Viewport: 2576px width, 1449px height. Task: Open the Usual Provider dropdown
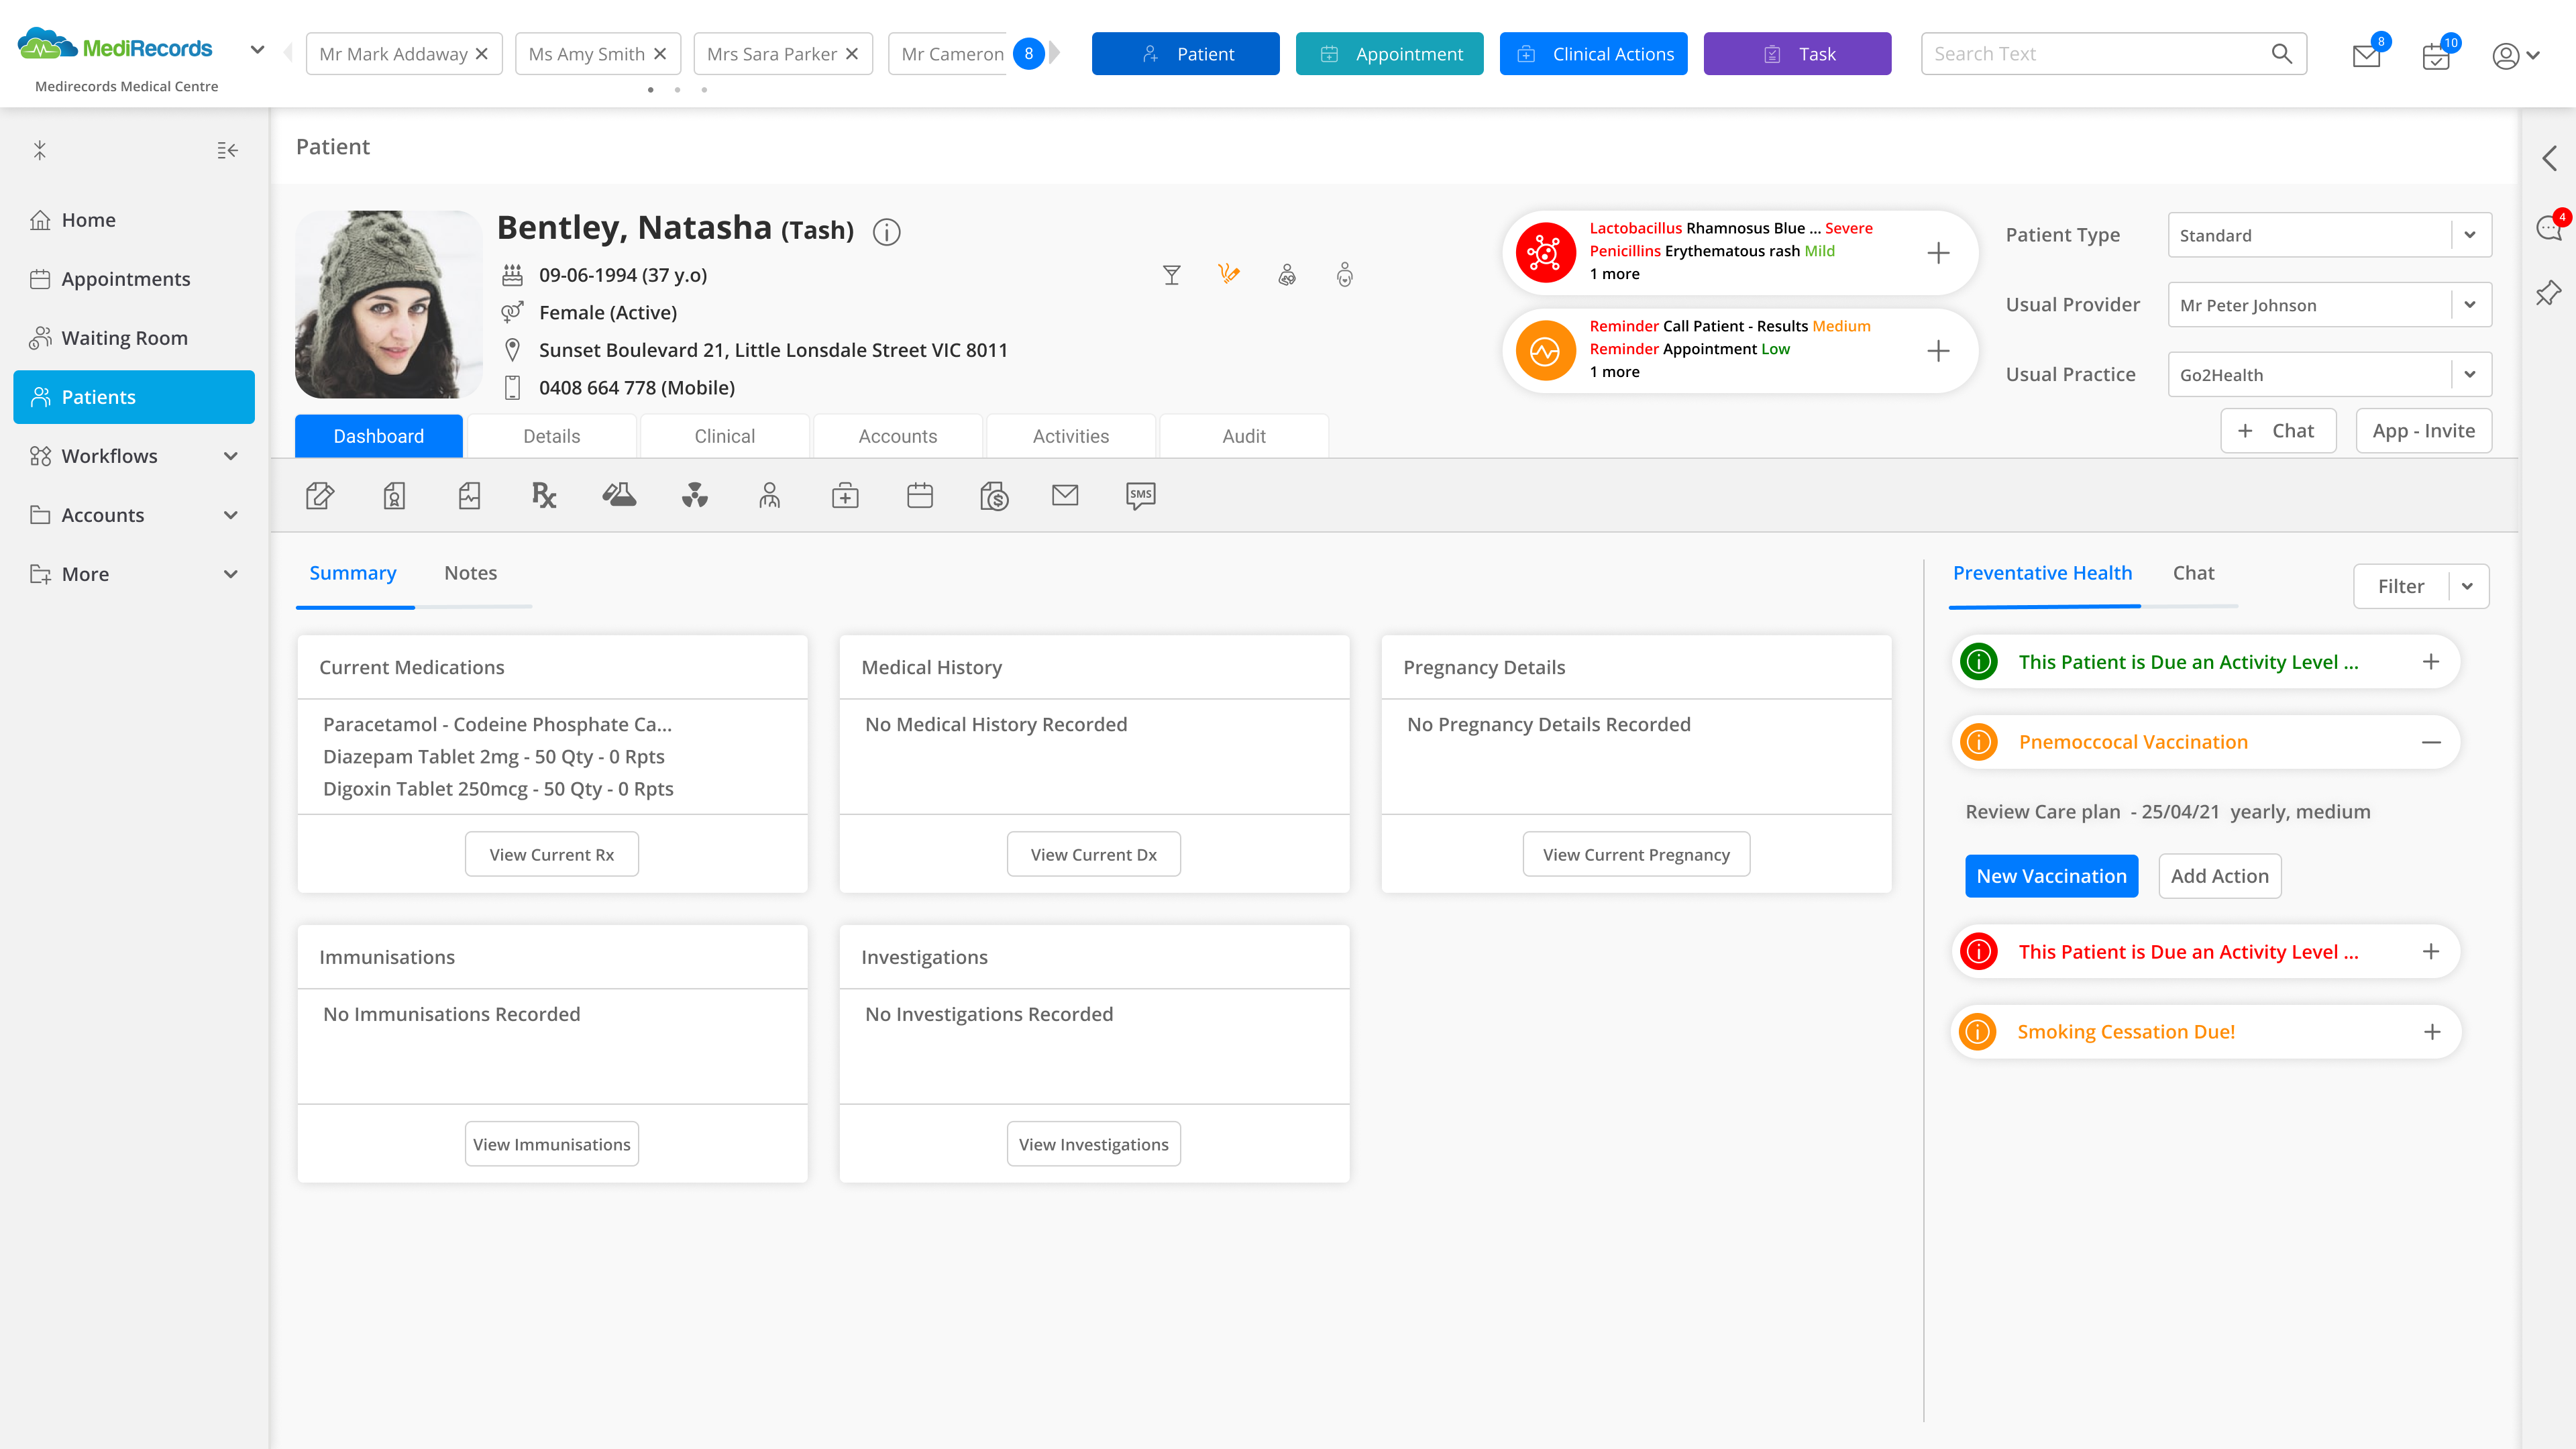pyautogui.click(x=2469, y=305)
